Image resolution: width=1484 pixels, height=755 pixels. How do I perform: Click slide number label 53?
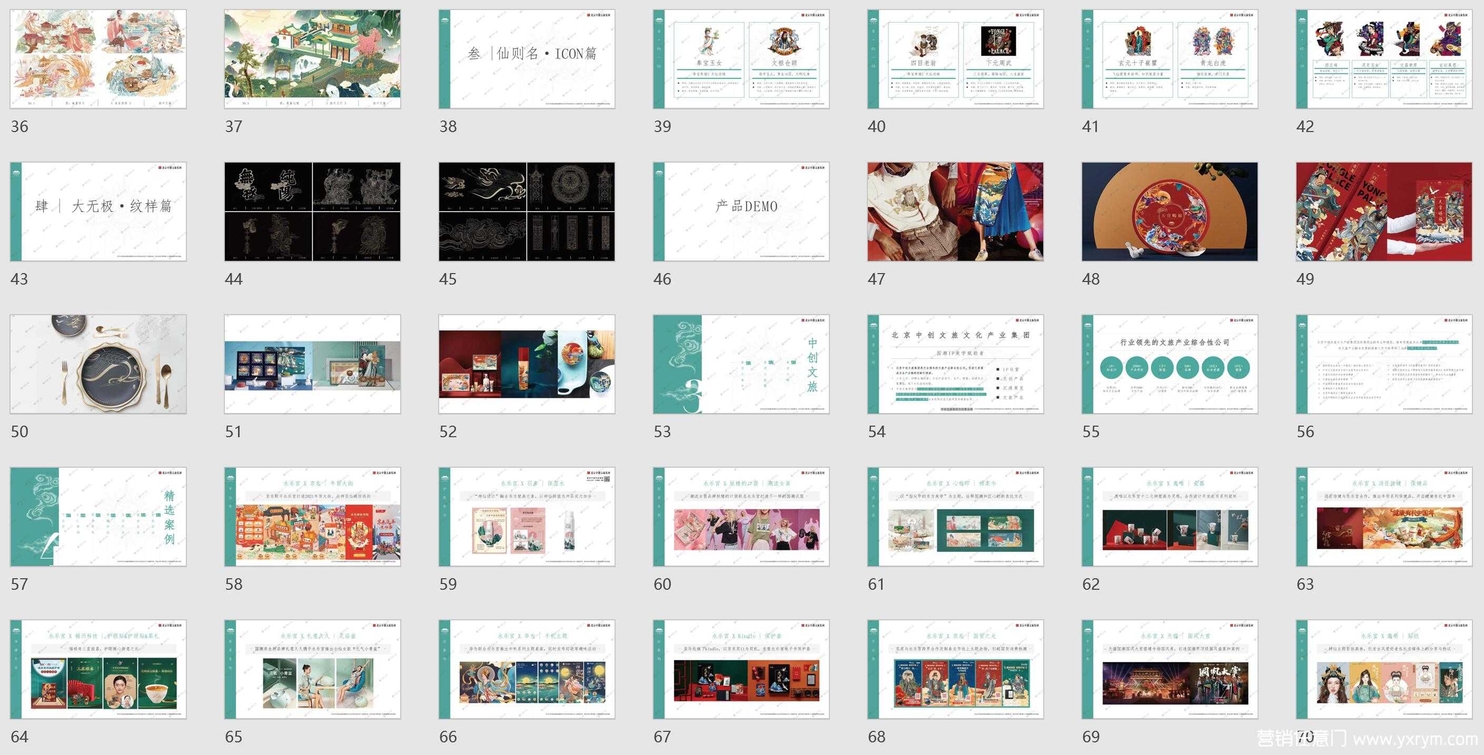pos(662,431)
